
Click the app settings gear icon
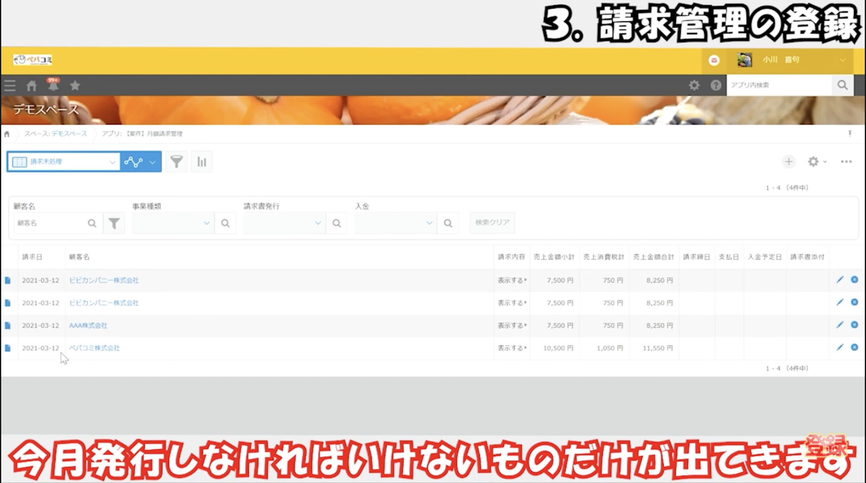pos(813,161)
